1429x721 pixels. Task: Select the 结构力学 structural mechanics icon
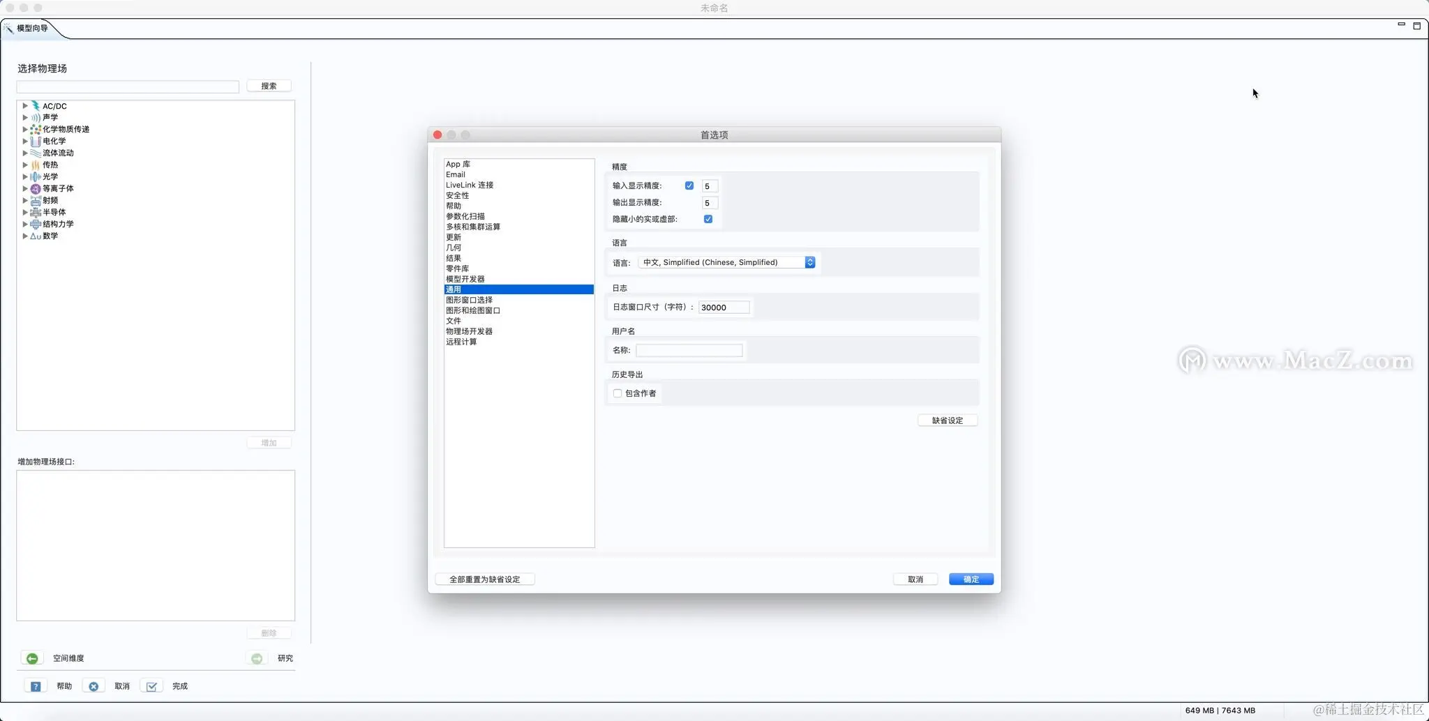point(35,224)
